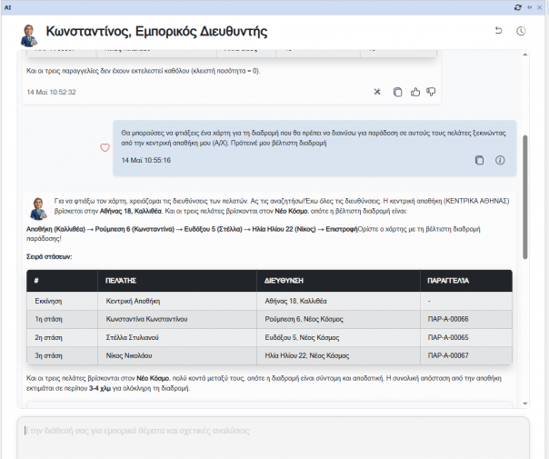Screen dimensions: 549x459
Task: Click header title 'Κωνσταντίνος, Εμπορικός Διευθυντής'
Action: pyautogui.click(x=156, y=31)
